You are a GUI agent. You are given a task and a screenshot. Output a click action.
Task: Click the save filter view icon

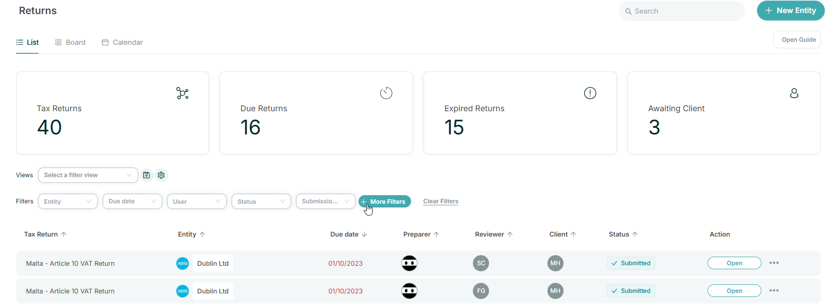147,175
